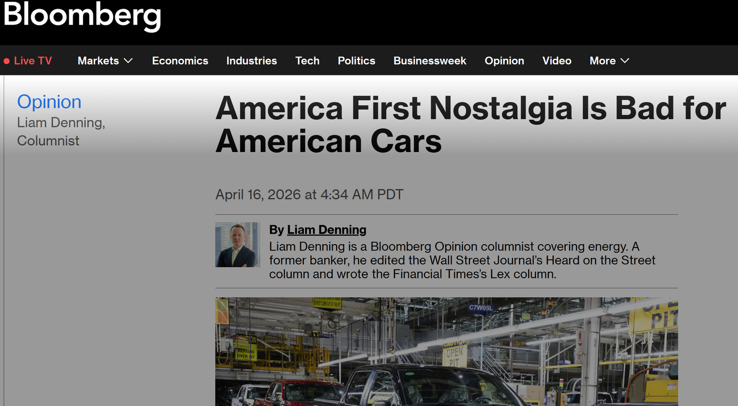Click the red Live TV dot
Screen dimensions: 738x406
click(x=7, y=61)
